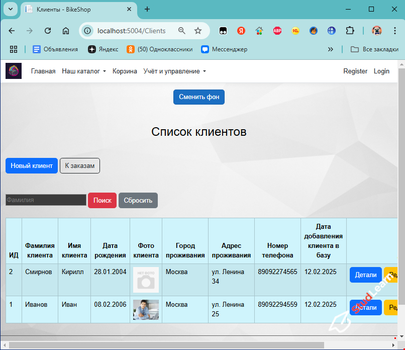Click the Фамилия search input field
Viewport: 405px width, 350px height.
click(x=46, y=200)
